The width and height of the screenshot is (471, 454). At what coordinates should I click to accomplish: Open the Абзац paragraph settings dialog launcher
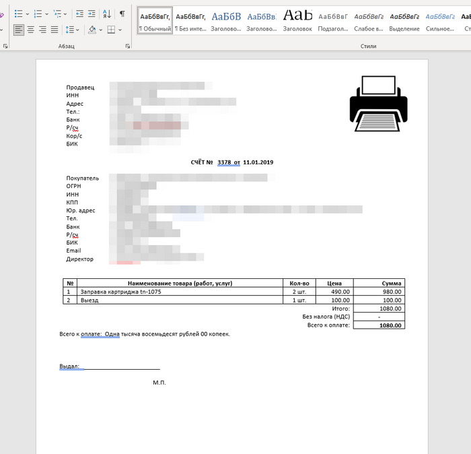coord(127,46)
